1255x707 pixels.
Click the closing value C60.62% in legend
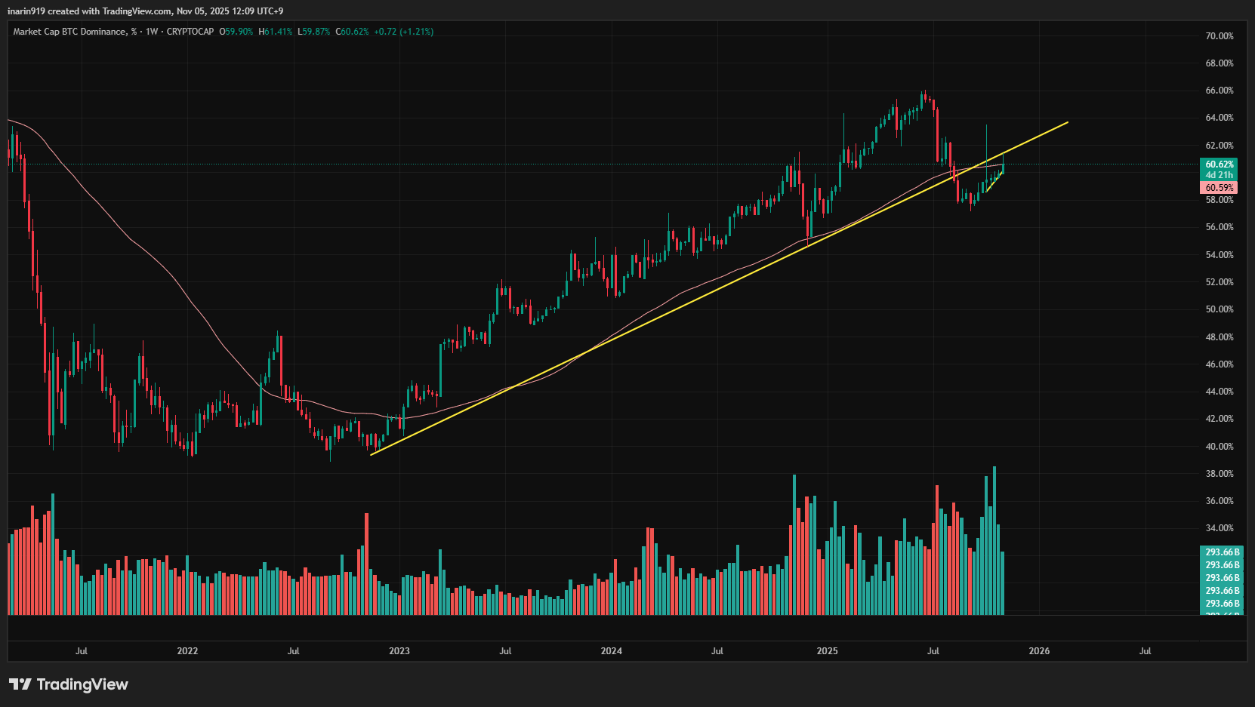click(353, 32)
